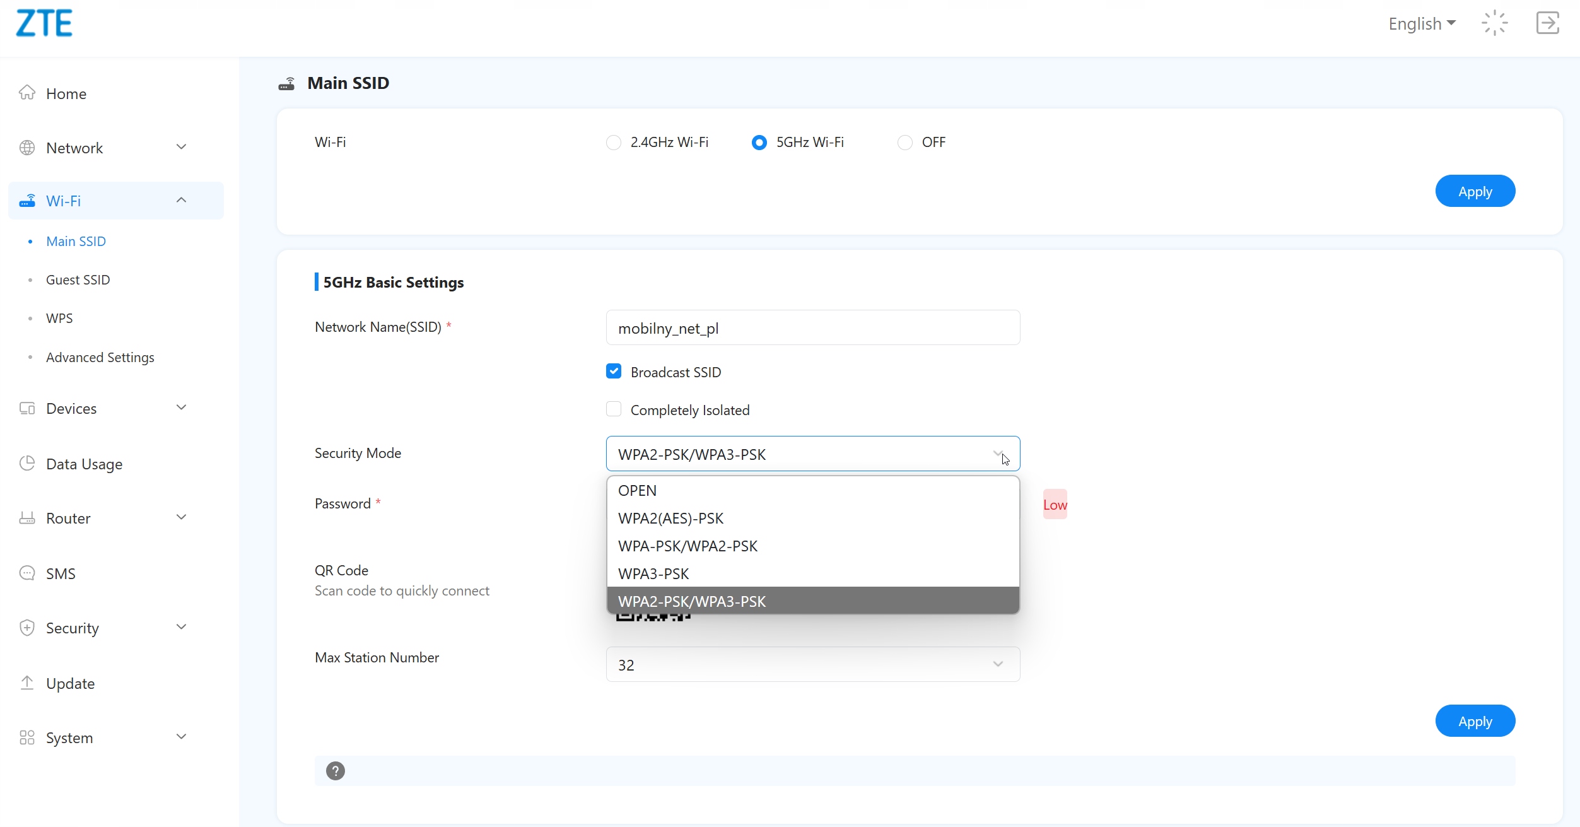Click the Update upload arrow icon
This screenshot has width=1580, height=827.
(x=27, y=683)
